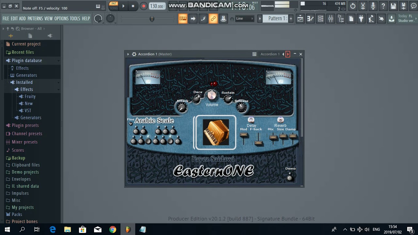Viewport: 418px width, 235px height.
Task: Open the TOOLS menu
Action: coord(75,19)
